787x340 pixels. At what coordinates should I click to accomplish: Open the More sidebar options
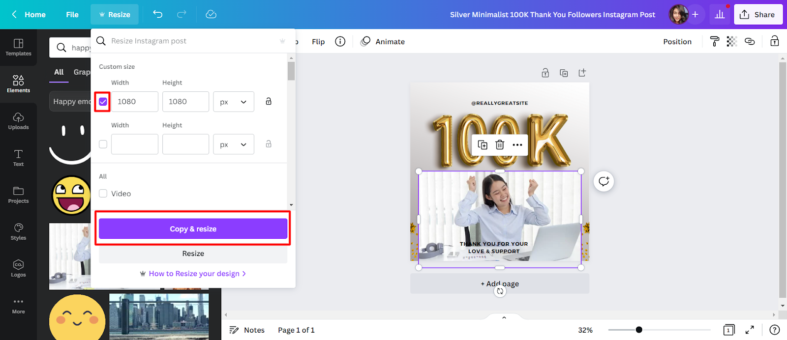pos(18,306)
